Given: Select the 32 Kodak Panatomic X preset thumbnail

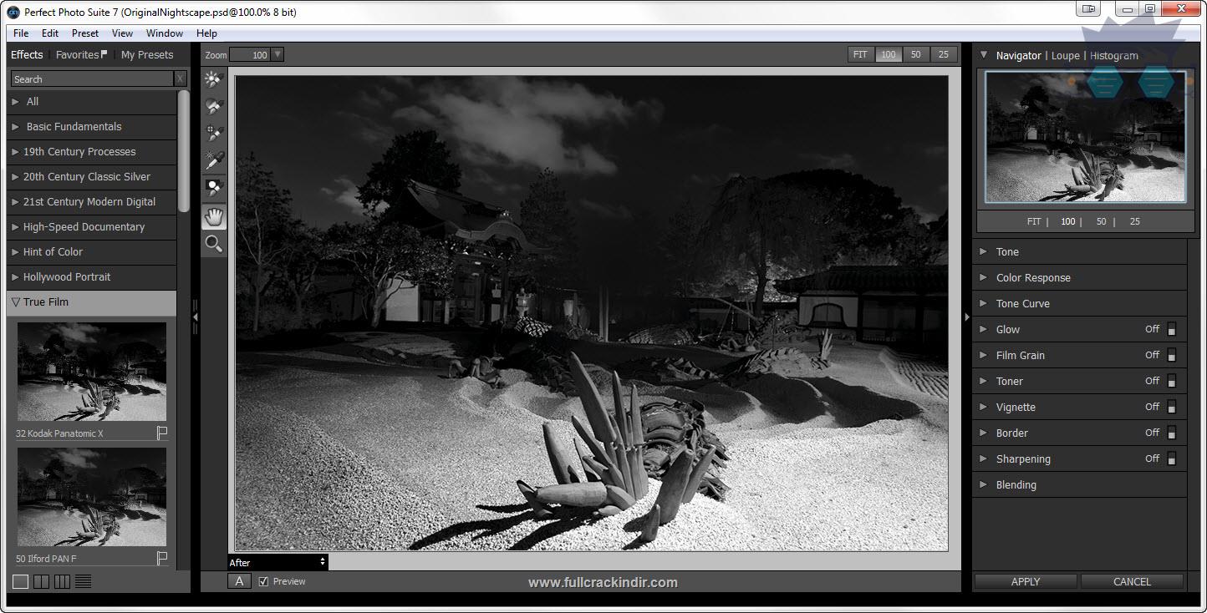Looking at the screenshot, I should pyautogui.click(x=92, y=372).
